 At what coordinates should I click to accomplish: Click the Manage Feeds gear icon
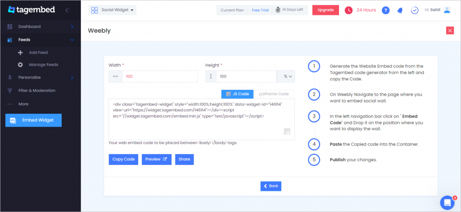(x=20, y=65)
